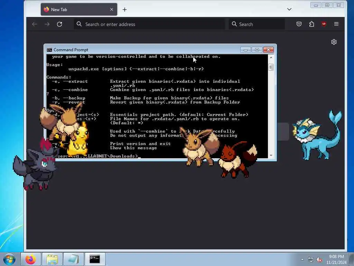Click the Command Prompt scrollbar thumb

tap(271, 67)
